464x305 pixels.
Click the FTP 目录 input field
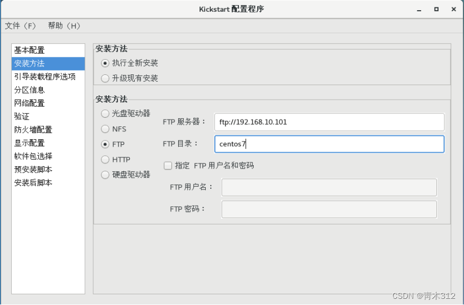pos(329,144)
